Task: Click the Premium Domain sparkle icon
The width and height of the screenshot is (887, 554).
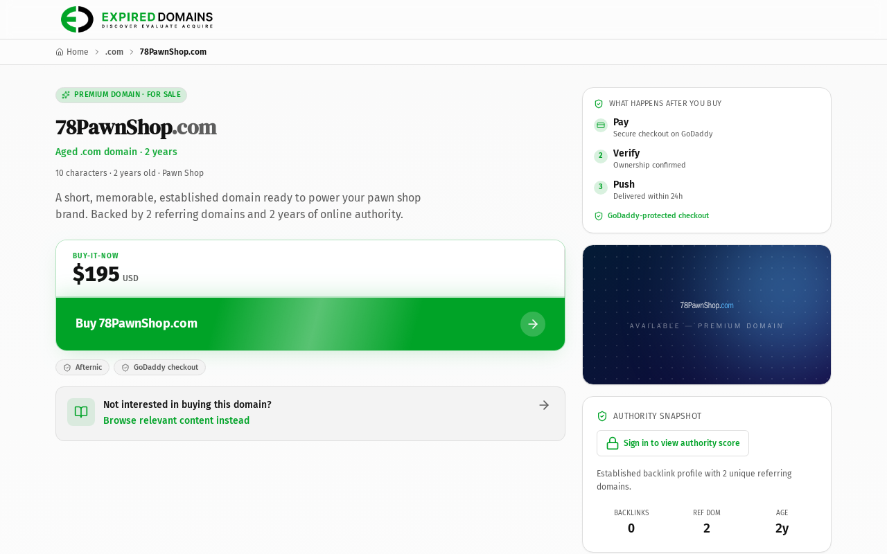Action: (66, 95)
